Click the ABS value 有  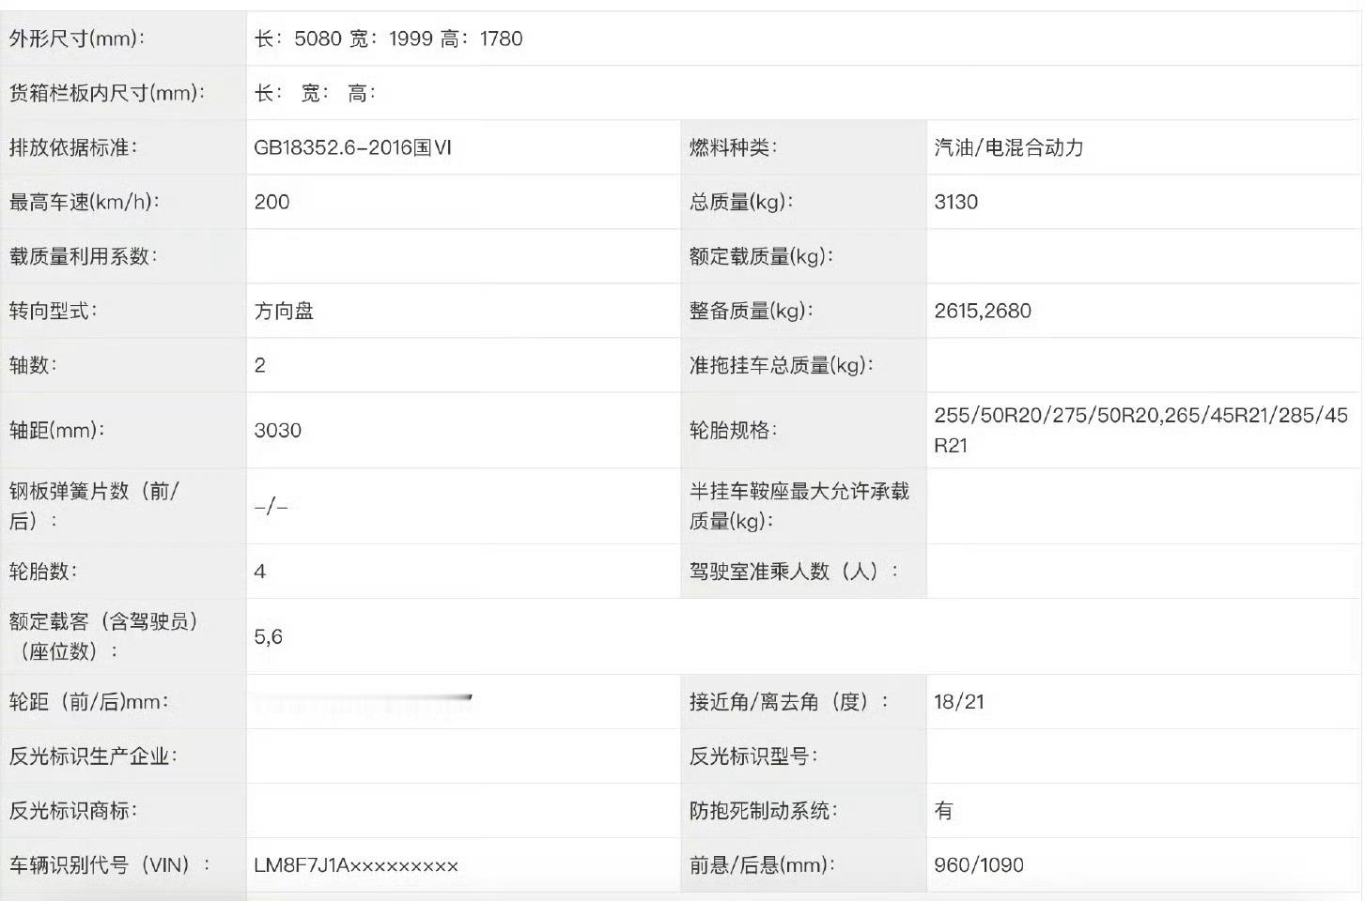pyautogui.click(x=943, y=811)
